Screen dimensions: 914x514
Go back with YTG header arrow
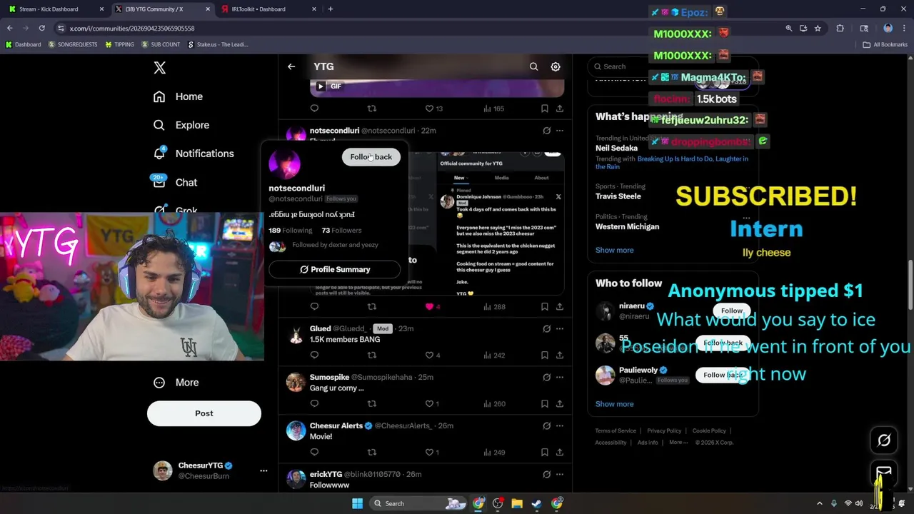tap(291, 66)
